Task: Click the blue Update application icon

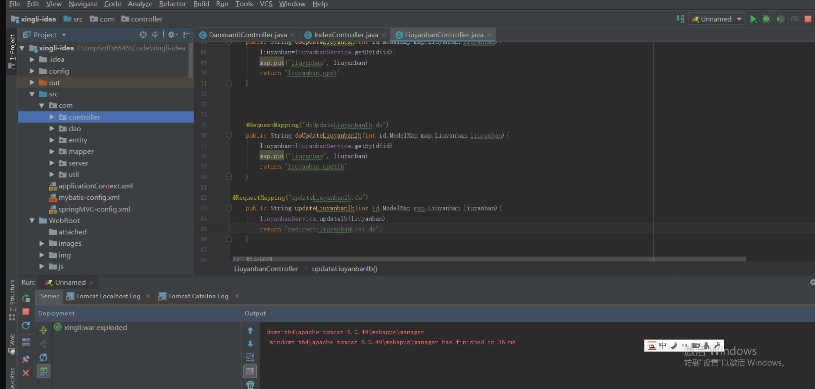Action: click(26, 326)
